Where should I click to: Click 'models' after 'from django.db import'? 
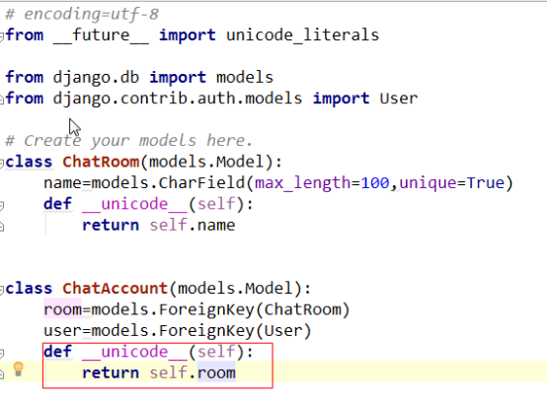[x=245, y=77]
